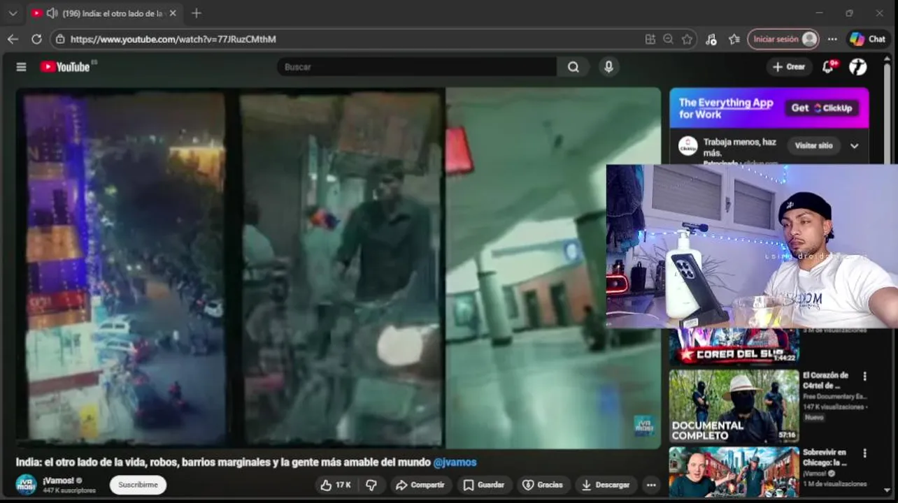Open more actions ellipsis under video
The height and width of the screenshot is (503, 898).
click(x=651, y=485)
